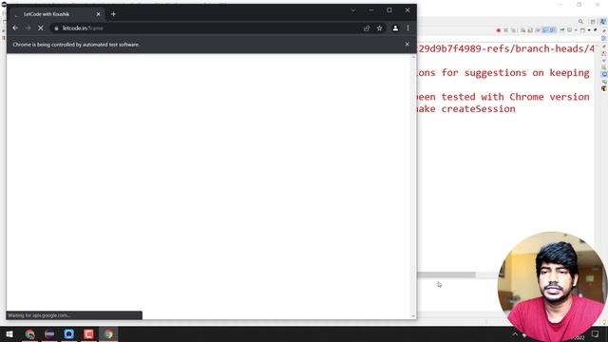Open Chrome tab search chevron
Image resolution: width=608 pixels, height=342 pixels.
click(x=353, y=10)
